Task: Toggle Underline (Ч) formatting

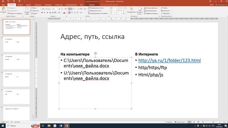Action: (x=47, y=13)
